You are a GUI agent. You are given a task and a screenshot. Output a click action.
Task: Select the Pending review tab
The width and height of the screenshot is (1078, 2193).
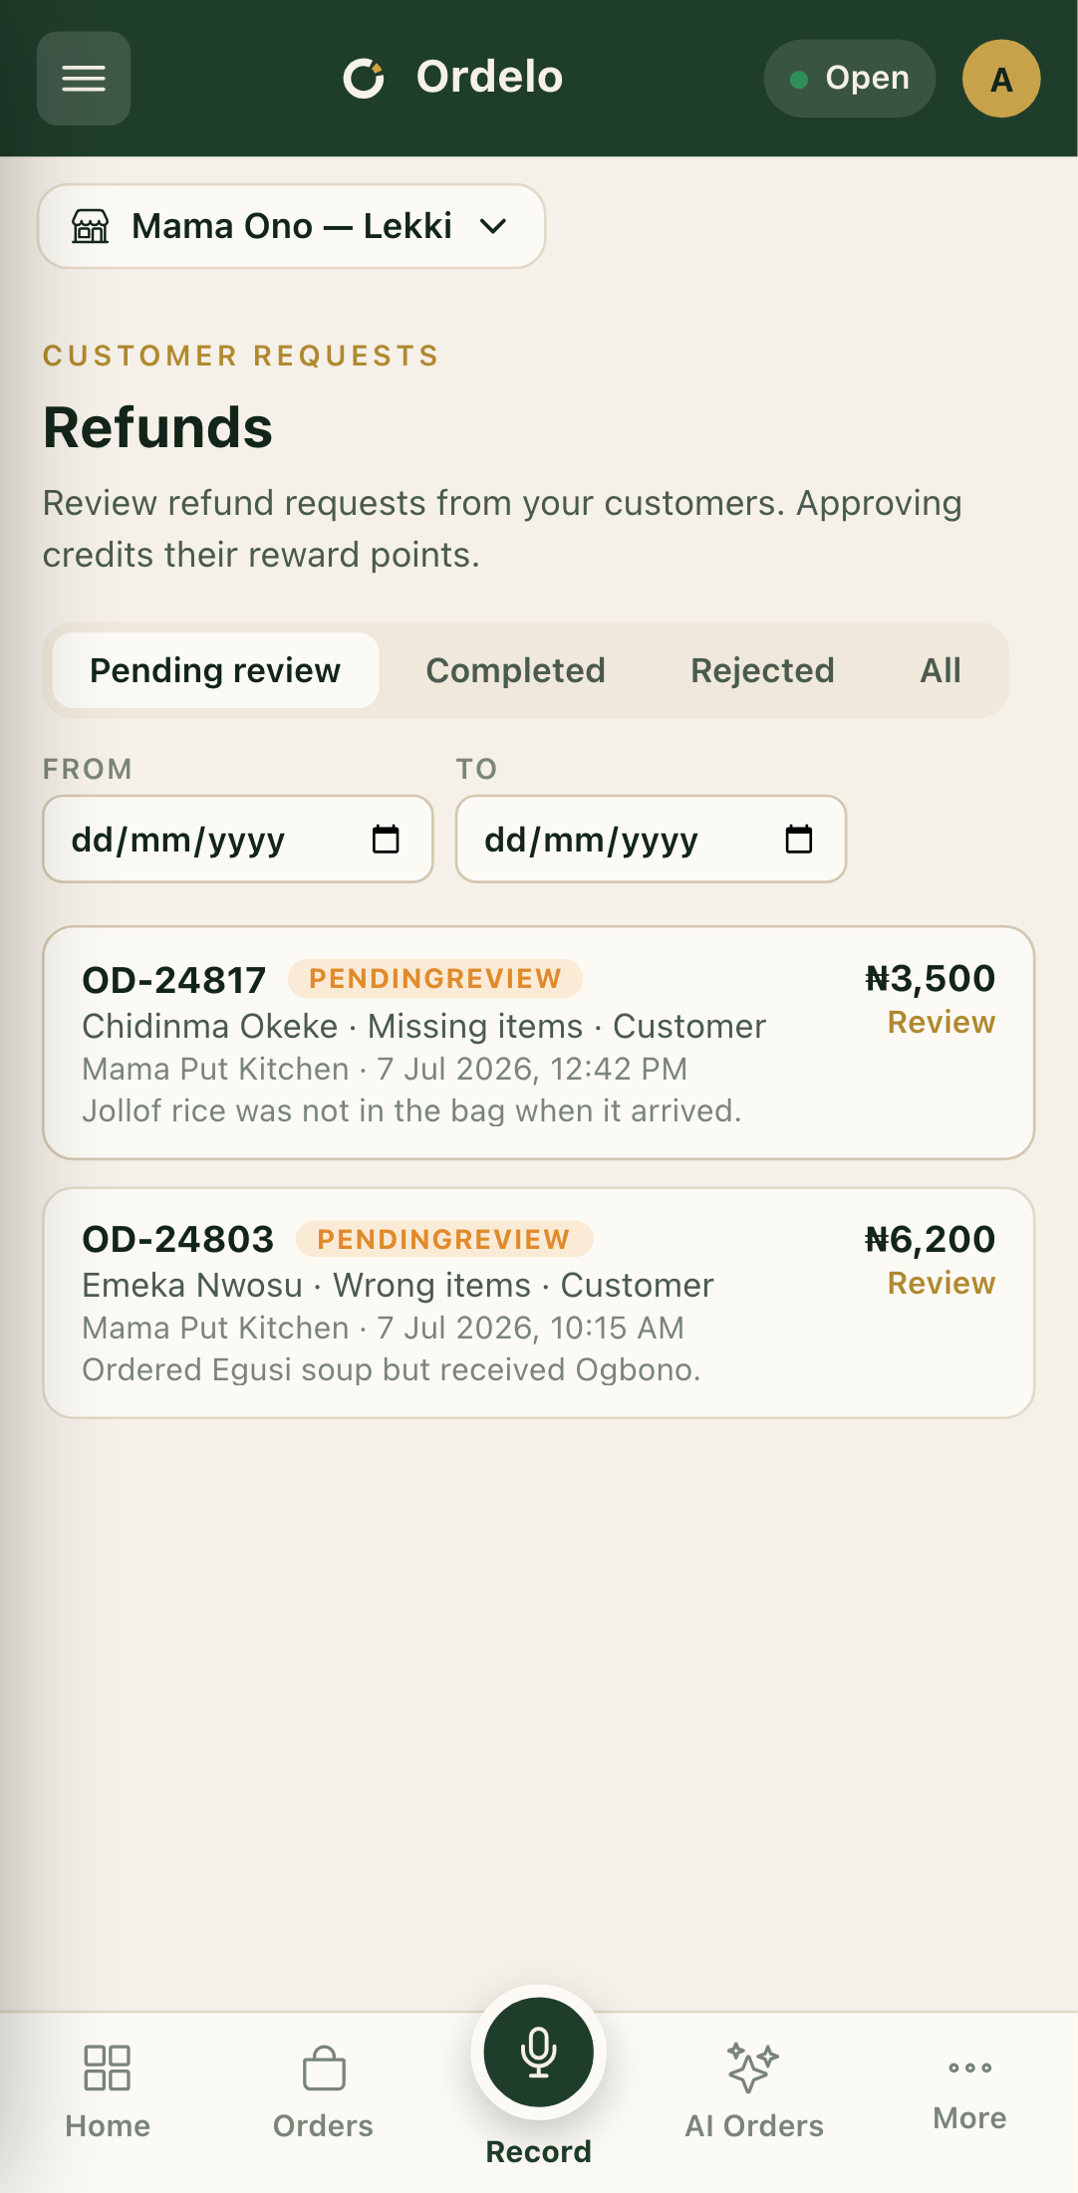[215, 670]
